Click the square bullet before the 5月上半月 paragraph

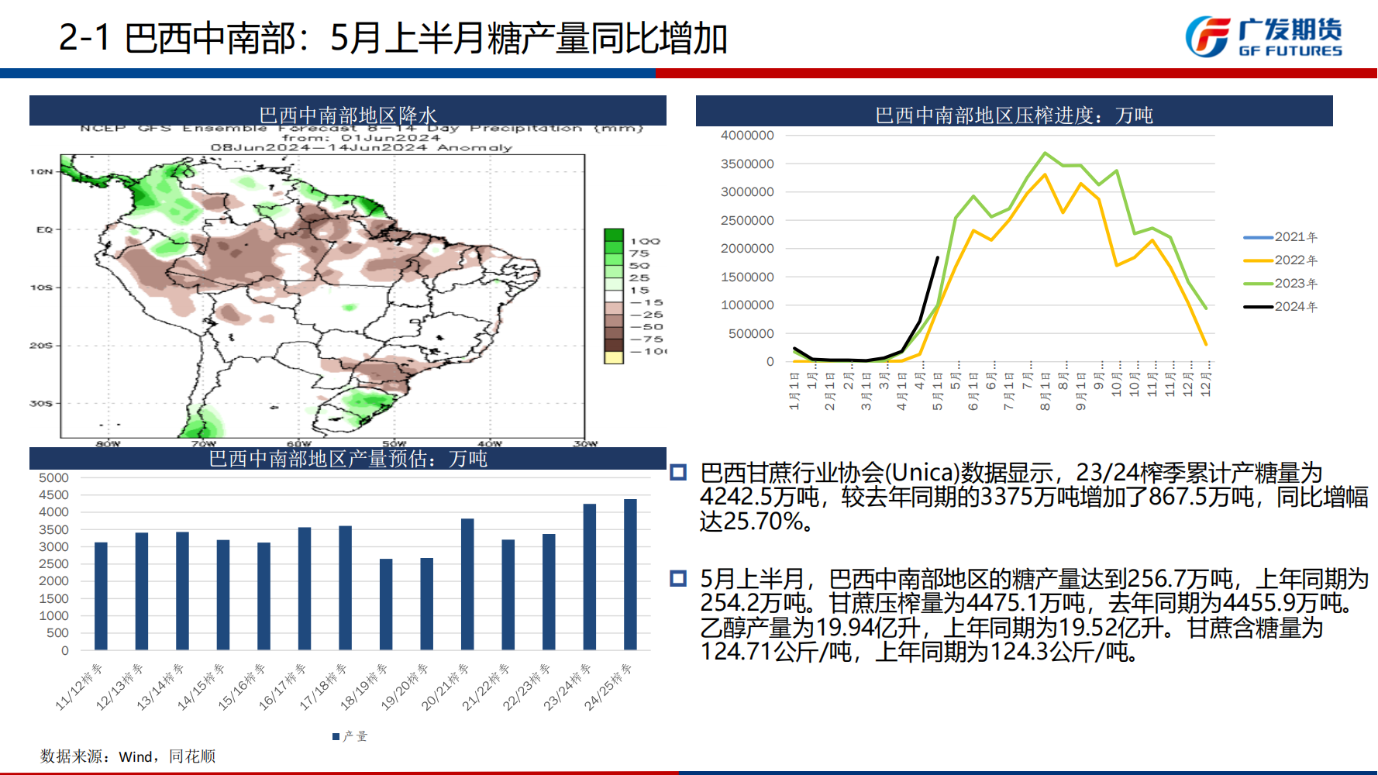click(678, 578)
